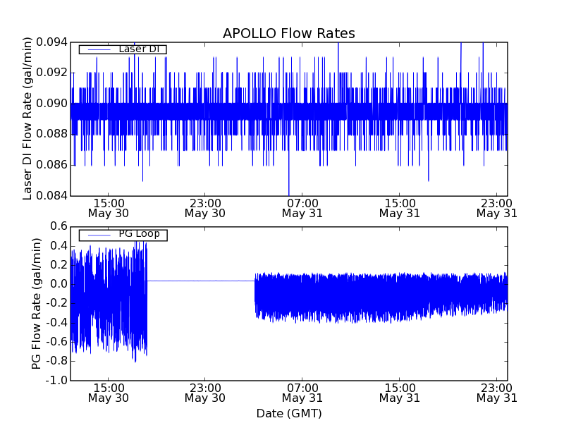
Task: Click the PG Flow Rate y-axis label
Action: coord(37,303)
